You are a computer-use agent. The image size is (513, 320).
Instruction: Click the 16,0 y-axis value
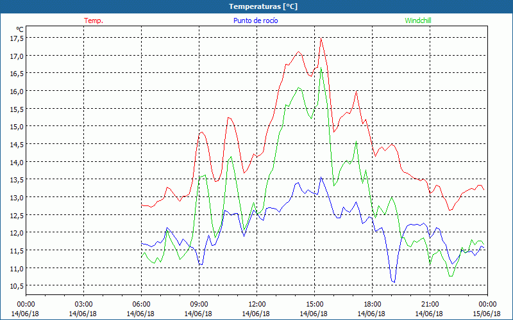click(17, 91)
